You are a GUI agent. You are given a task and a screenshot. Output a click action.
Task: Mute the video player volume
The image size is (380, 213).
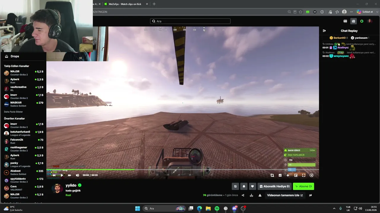click(77, 175)
